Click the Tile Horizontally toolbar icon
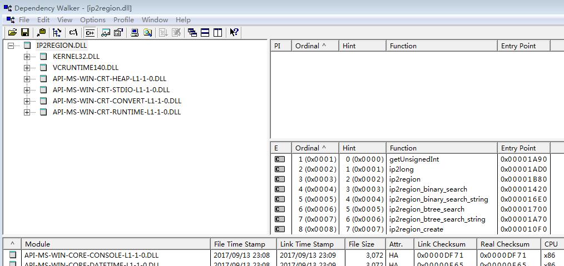This screenshot has height=266, width=564. pos(205,33)
